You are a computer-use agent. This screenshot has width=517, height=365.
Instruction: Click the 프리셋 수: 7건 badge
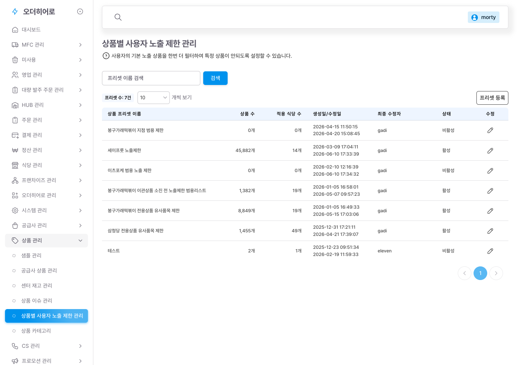click(x=118, y=98)
